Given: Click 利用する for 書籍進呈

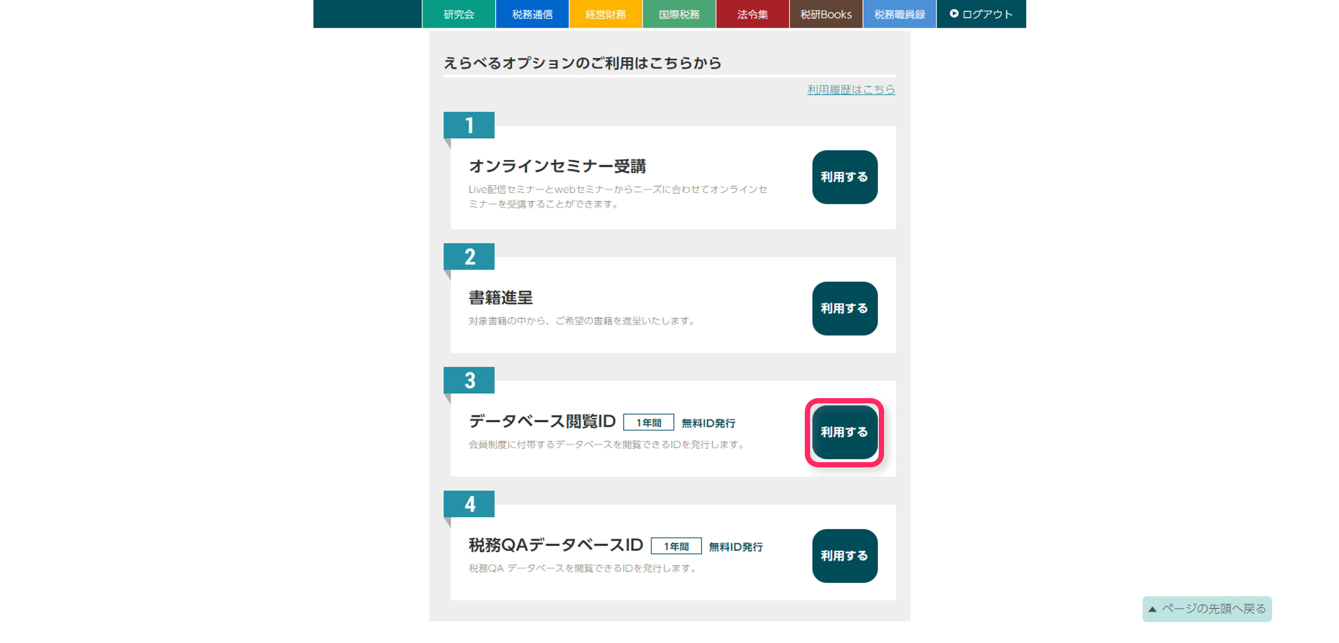Looking at the screenshot, I should click(844, 308).
